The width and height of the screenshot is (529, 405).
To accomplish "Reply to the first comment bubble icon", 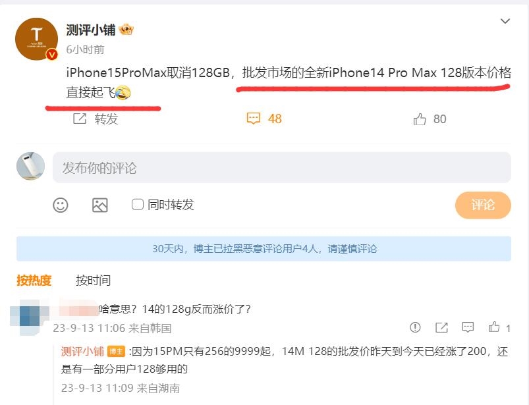I will tap(468, 327).
